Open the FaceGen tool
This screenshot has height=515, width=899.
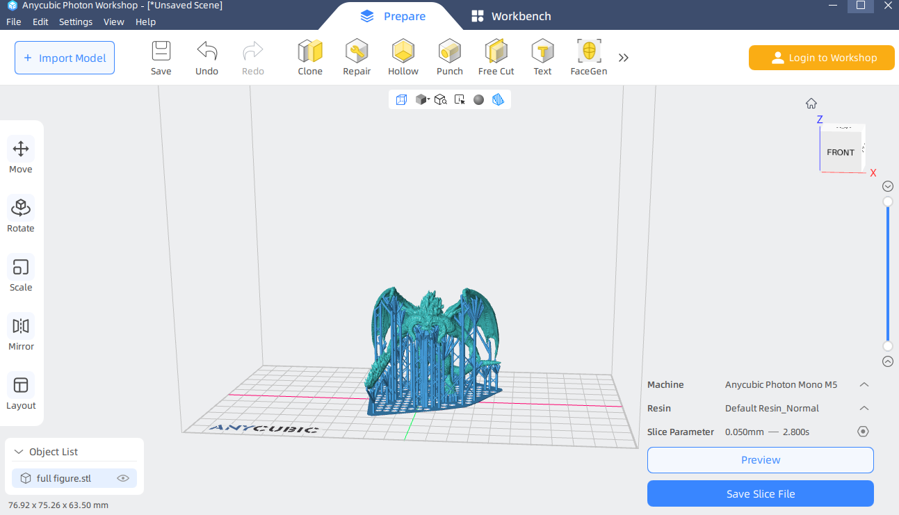588,57
